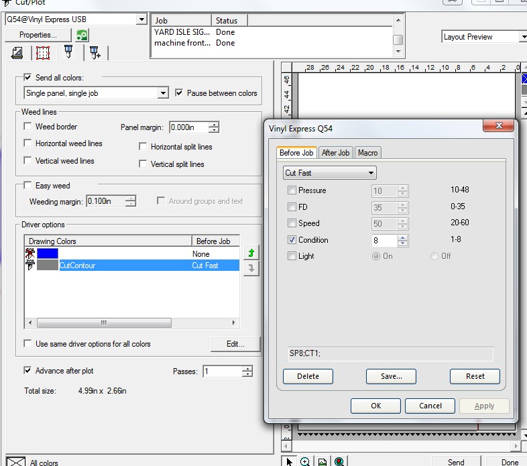Enable the Easy weed checkbox
This screenshot has height=466, width=527.
pyautogui.click(x=28, y=185)
